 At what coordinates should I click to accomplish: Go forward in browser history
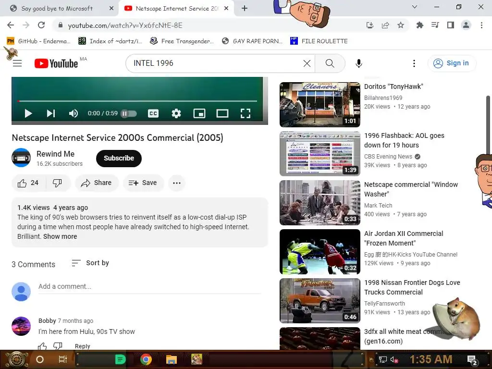[x=26, y=25]
